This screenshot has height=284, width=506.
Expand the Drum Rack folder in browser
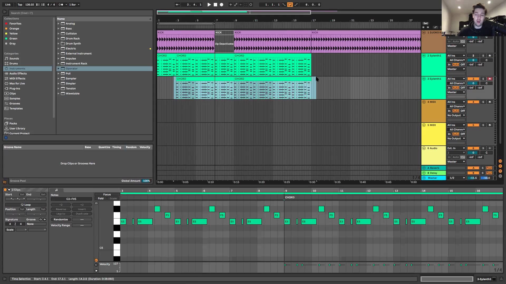pos(59,38)
